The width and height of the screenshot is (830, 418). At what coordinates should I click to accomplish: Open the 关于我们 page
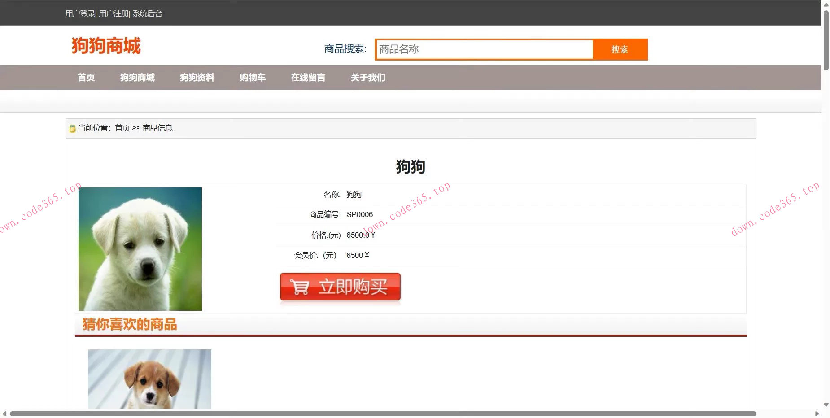(x=368, y=77)
